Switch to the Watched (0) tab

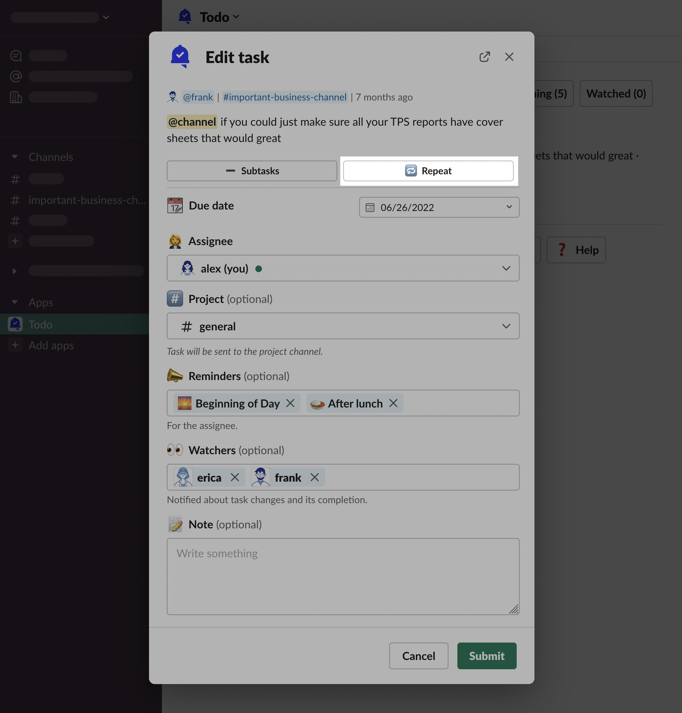click(x=616, y=93)
